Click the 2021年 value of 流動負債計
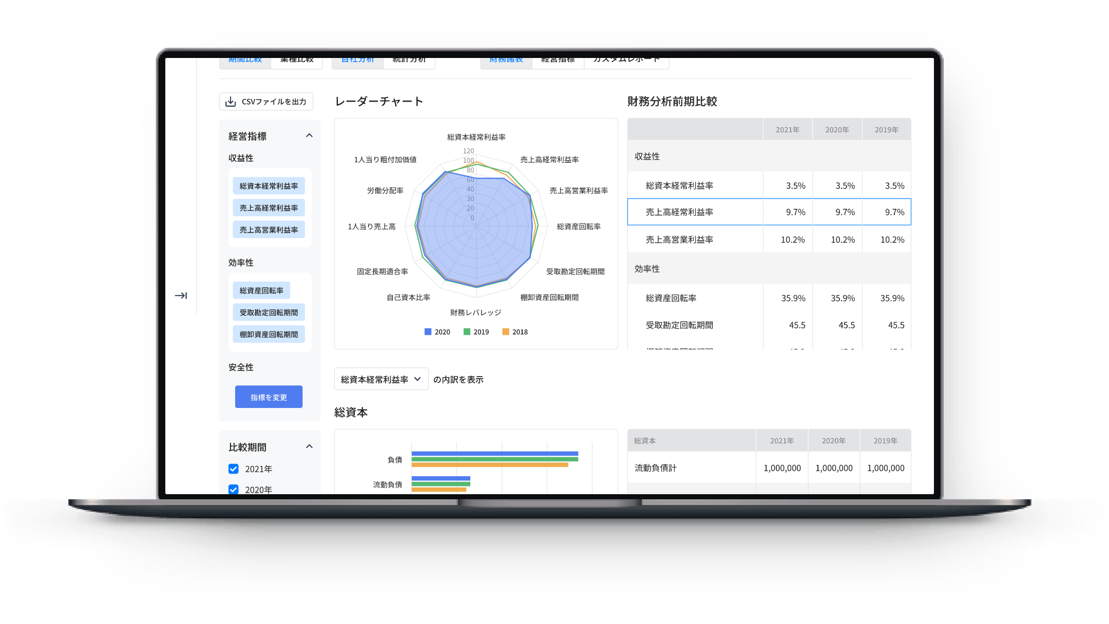The width and height of the screenshot is (1109, 624). click(782, 468)
